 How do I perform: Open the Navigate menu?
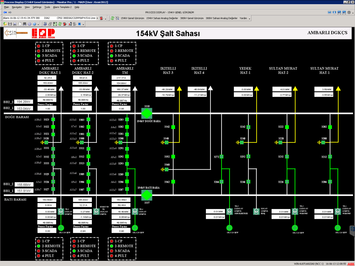pyautogui.click(x=17, y=7)
